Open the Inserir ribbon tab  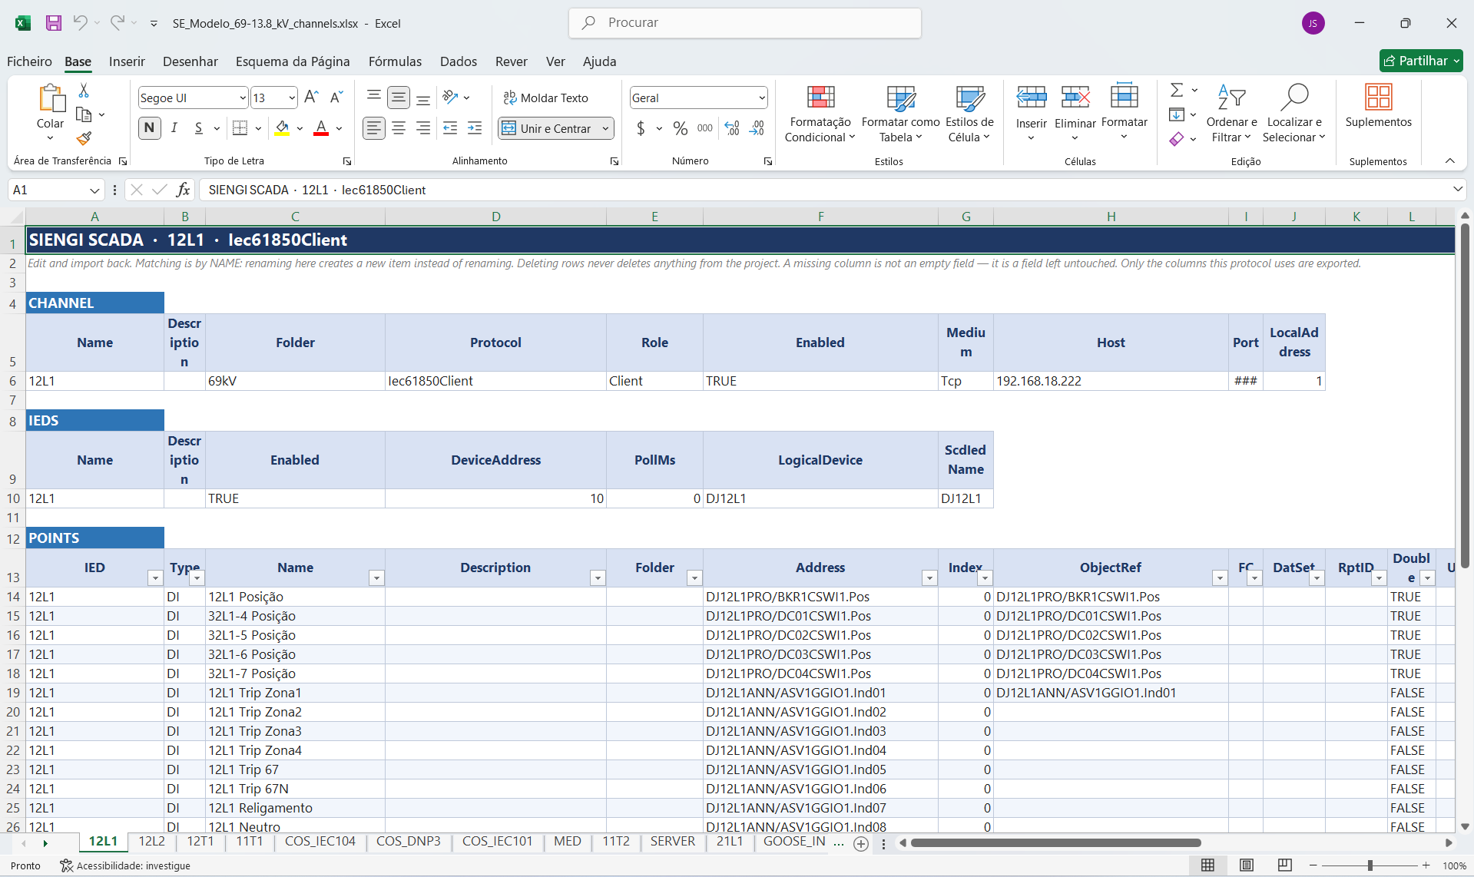127,61
